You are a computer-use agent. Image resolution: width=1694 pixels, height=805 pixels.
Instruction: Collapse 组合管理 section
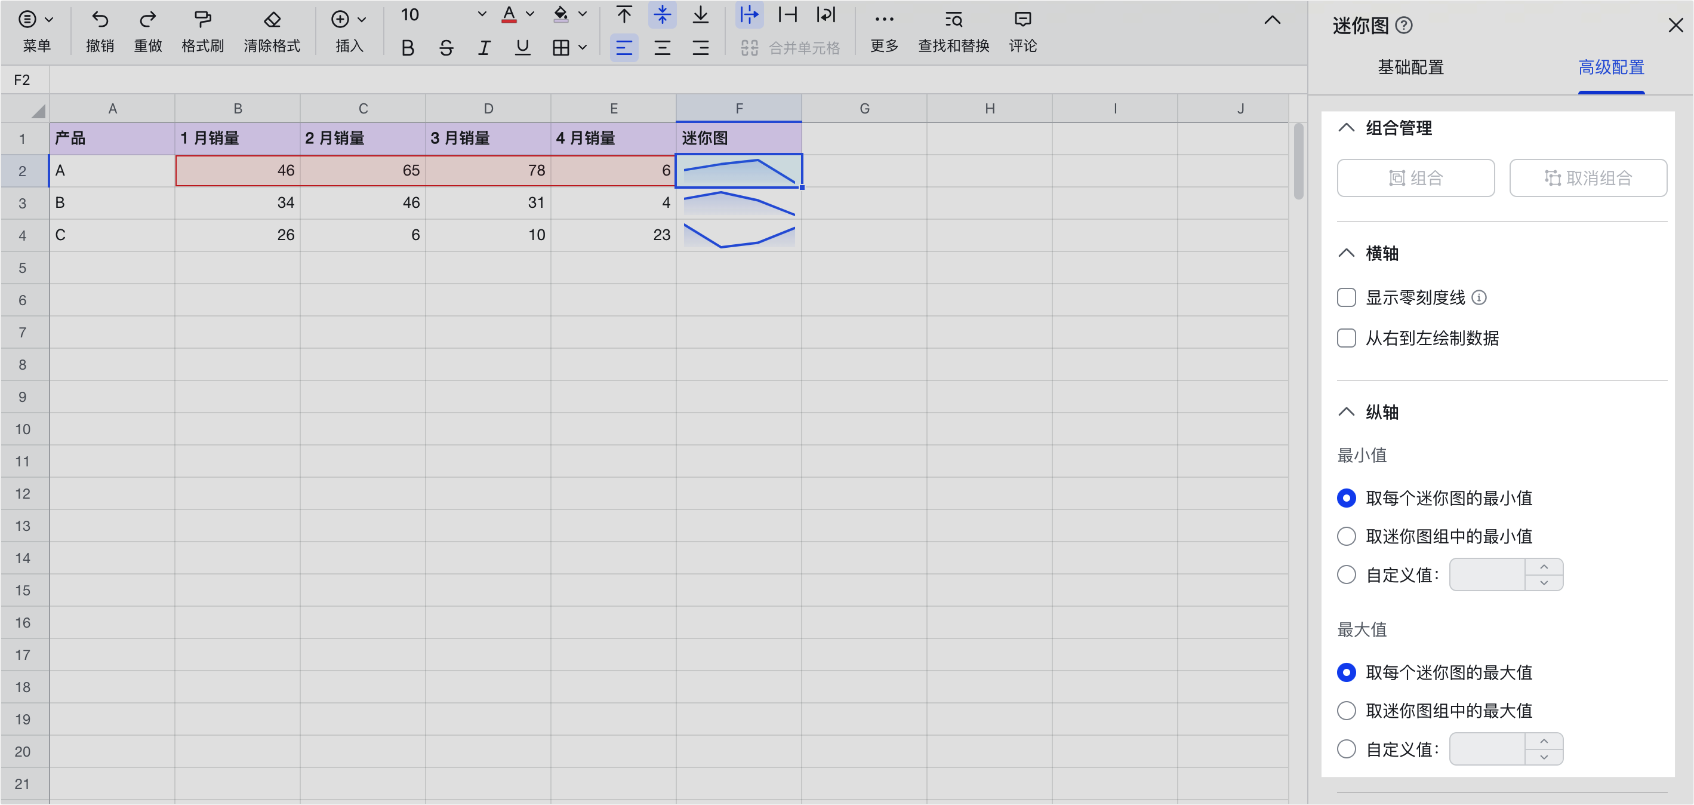[x=1347, y=128]
